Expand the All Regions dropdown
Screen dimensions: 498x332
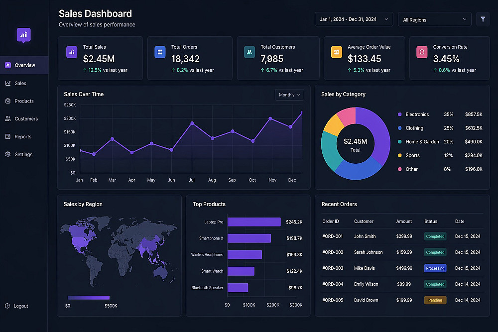pos(434,20)
